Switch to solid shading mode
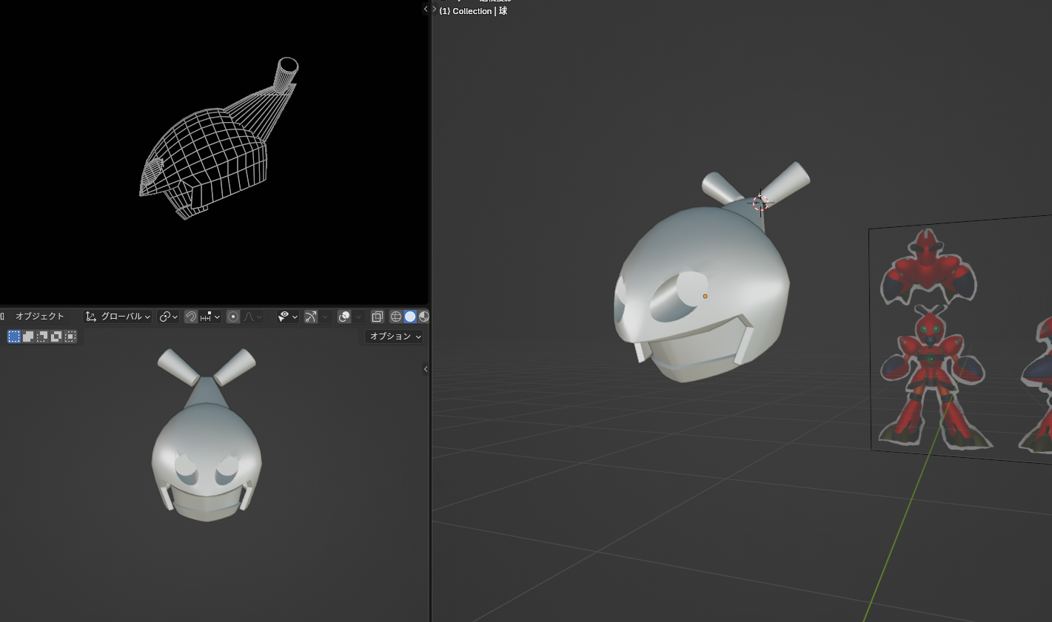1052x622 pixels. point(410,317)
